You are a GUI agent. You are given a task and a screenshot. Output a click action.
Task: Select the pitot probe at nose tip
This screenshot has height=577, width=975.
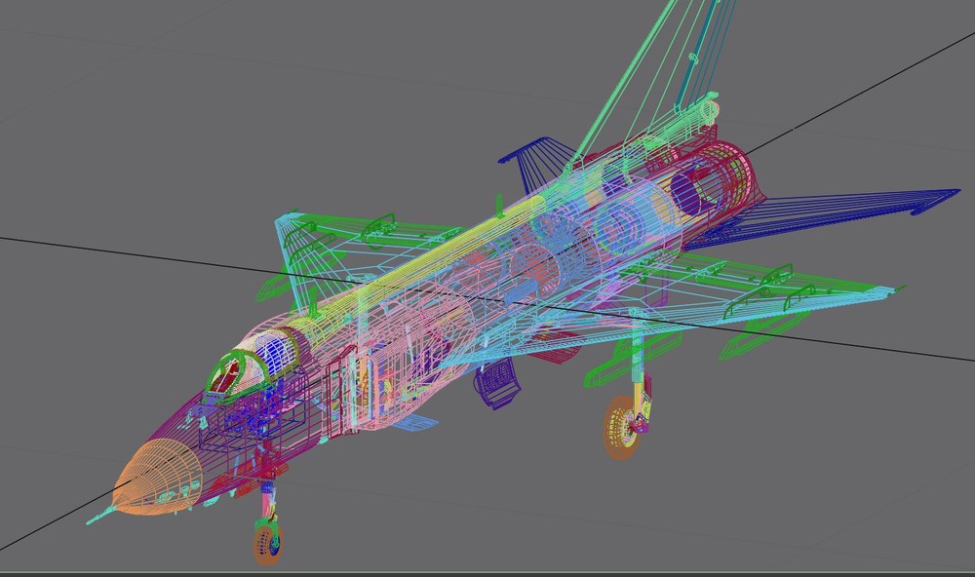click(100, 516)
